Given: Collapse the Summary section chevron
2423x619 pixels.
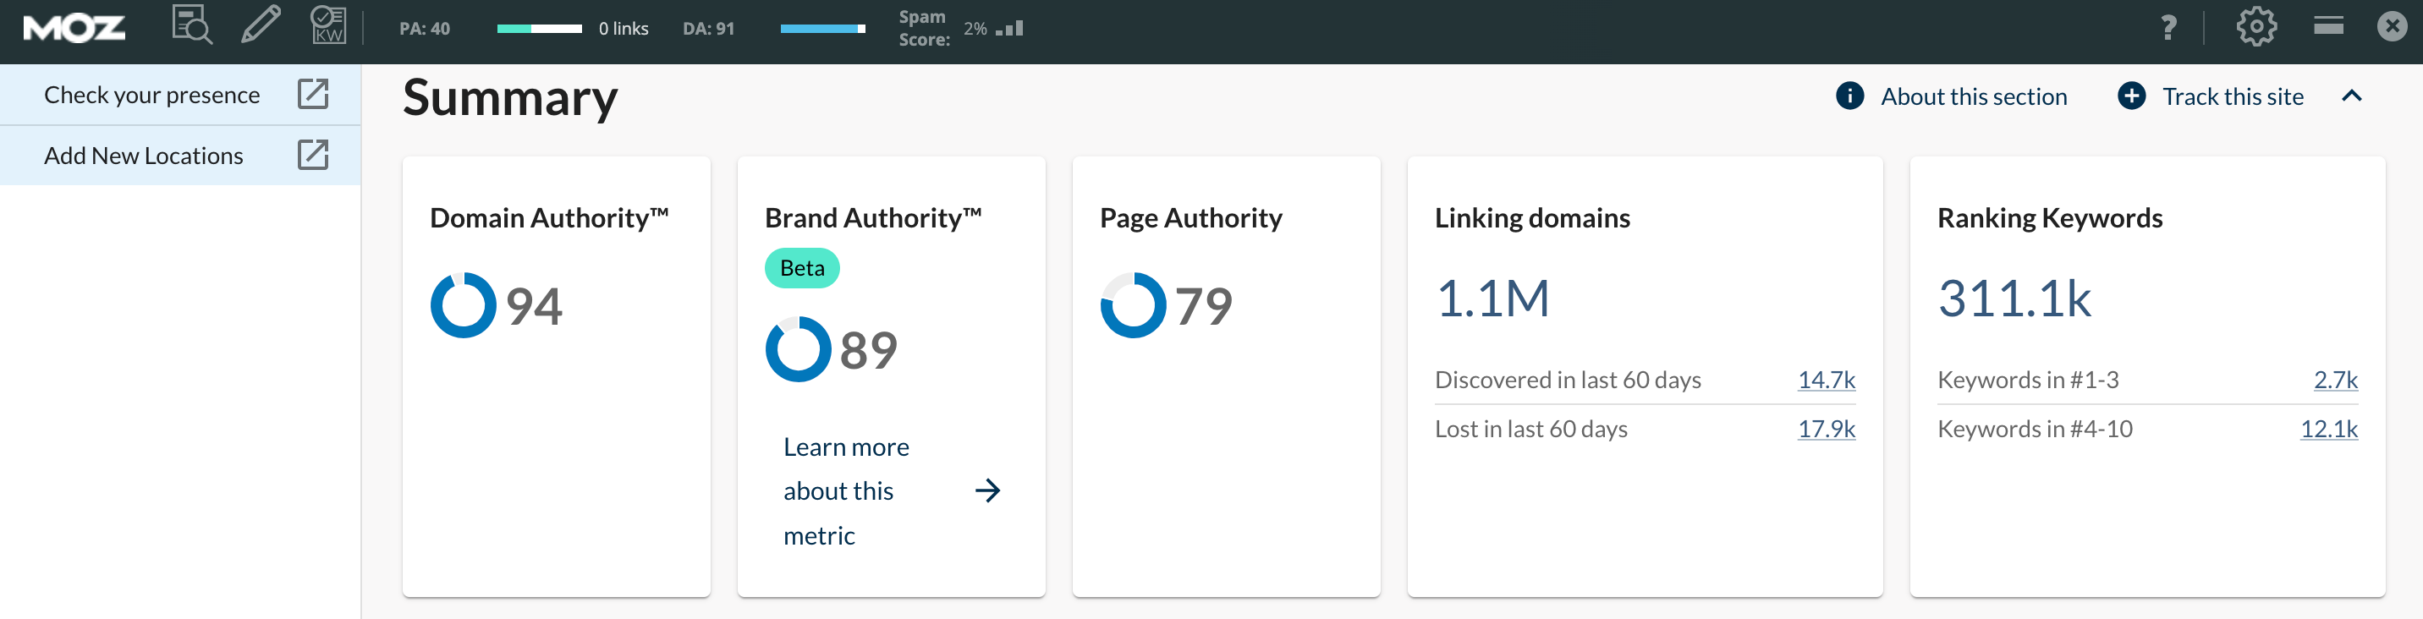Looking at the screenshot, I should pos(2350,96).
